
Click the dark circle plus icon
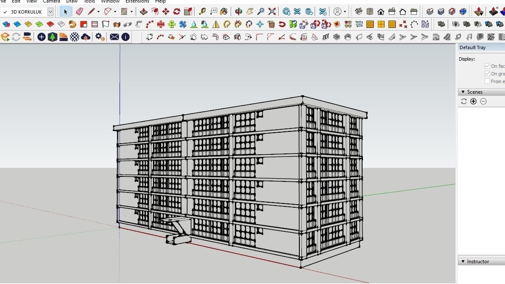41,37
